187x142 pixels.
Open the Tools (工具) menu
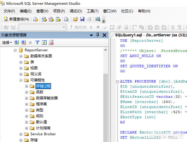93,11
